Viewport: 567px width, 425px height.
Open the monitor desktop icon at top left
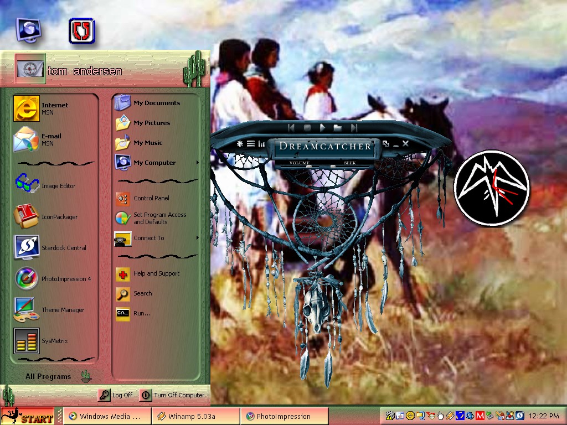(29, 30)
